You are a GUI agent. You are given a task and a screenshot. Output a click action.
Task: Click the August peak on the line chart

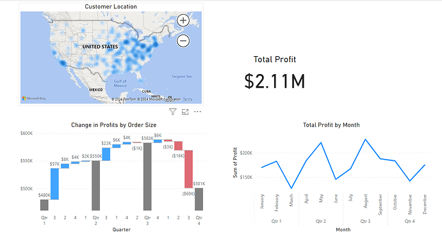(366, 139)
